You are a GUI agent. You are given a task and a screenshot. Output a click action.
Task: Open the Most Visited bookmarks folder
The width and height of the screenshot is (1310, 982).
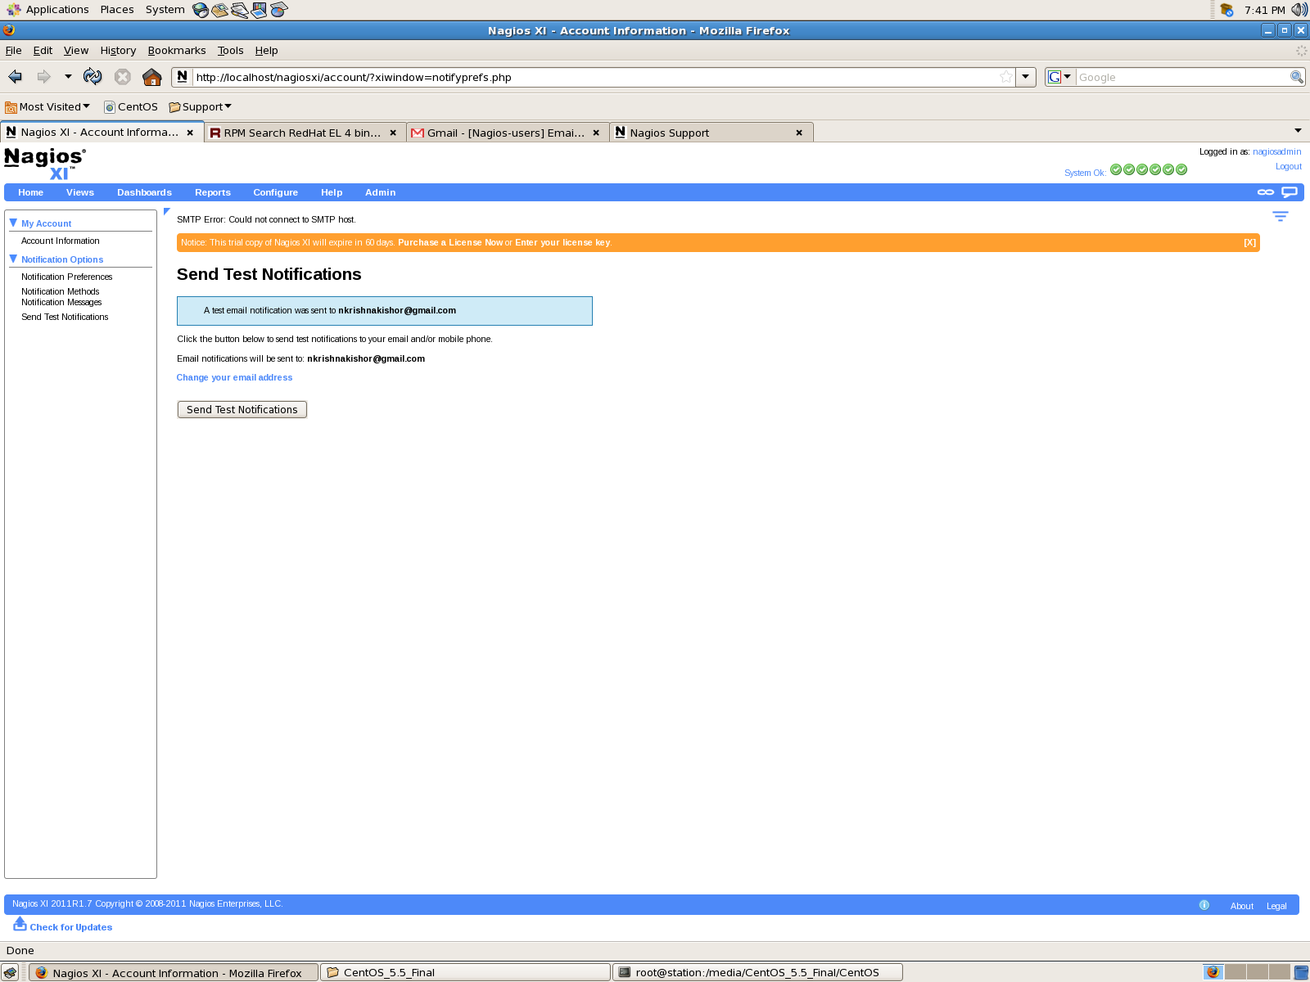pyautogui.click(x=47, y=107)
